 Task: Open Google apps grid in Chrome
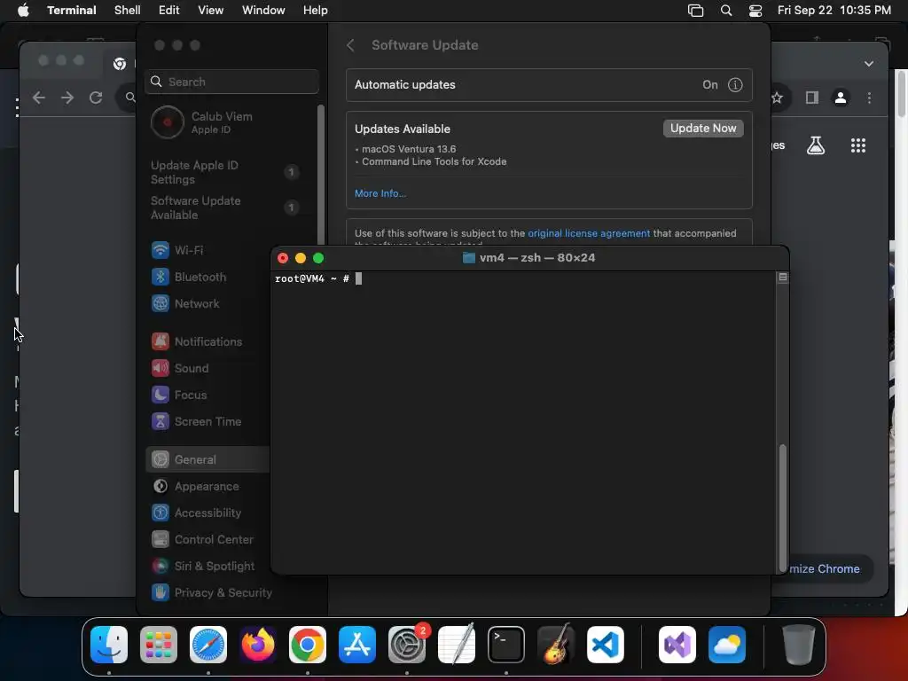point(858,145)
